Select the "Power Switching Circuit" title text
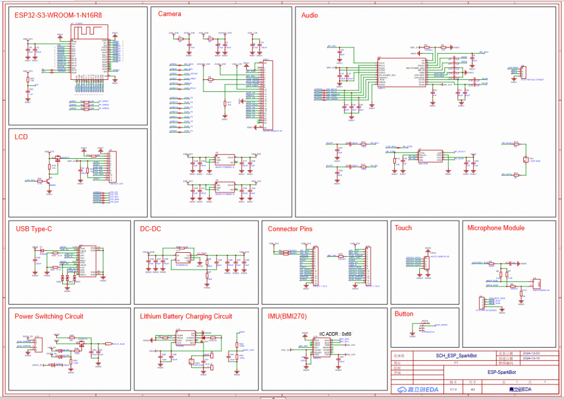 click(49, 316)
